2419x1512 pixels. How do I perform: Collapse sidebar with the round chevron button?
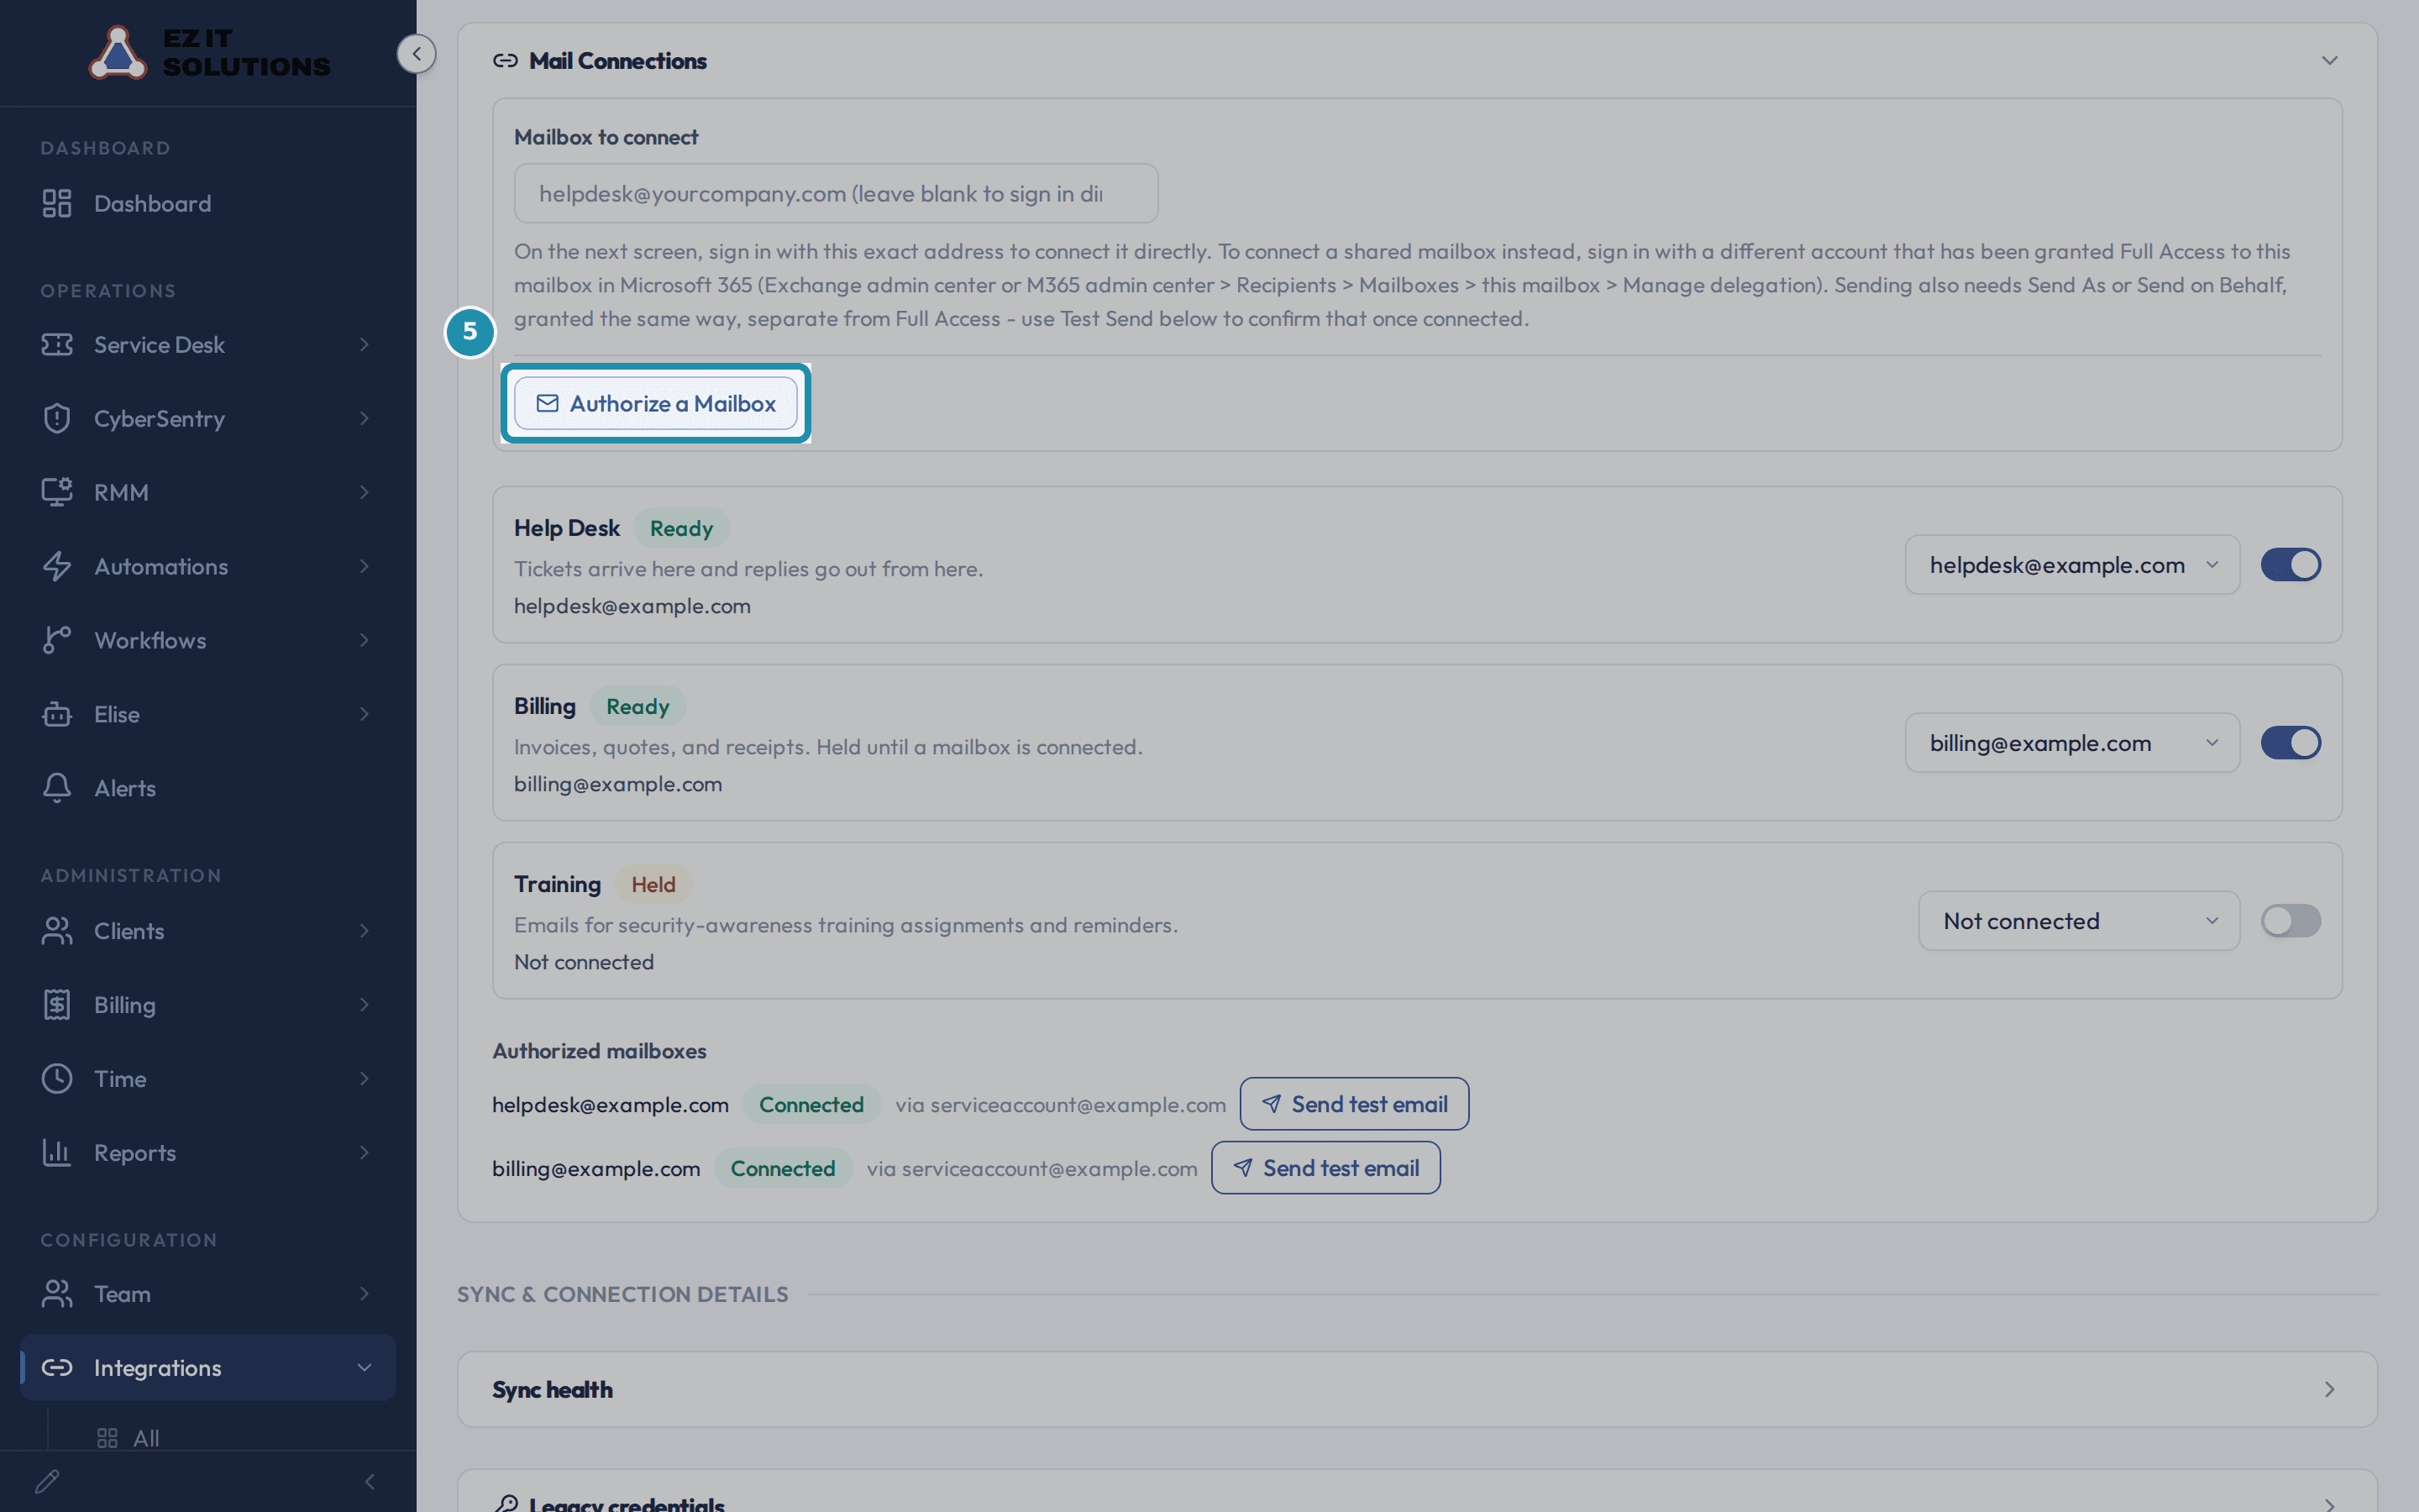coord(416,53)
